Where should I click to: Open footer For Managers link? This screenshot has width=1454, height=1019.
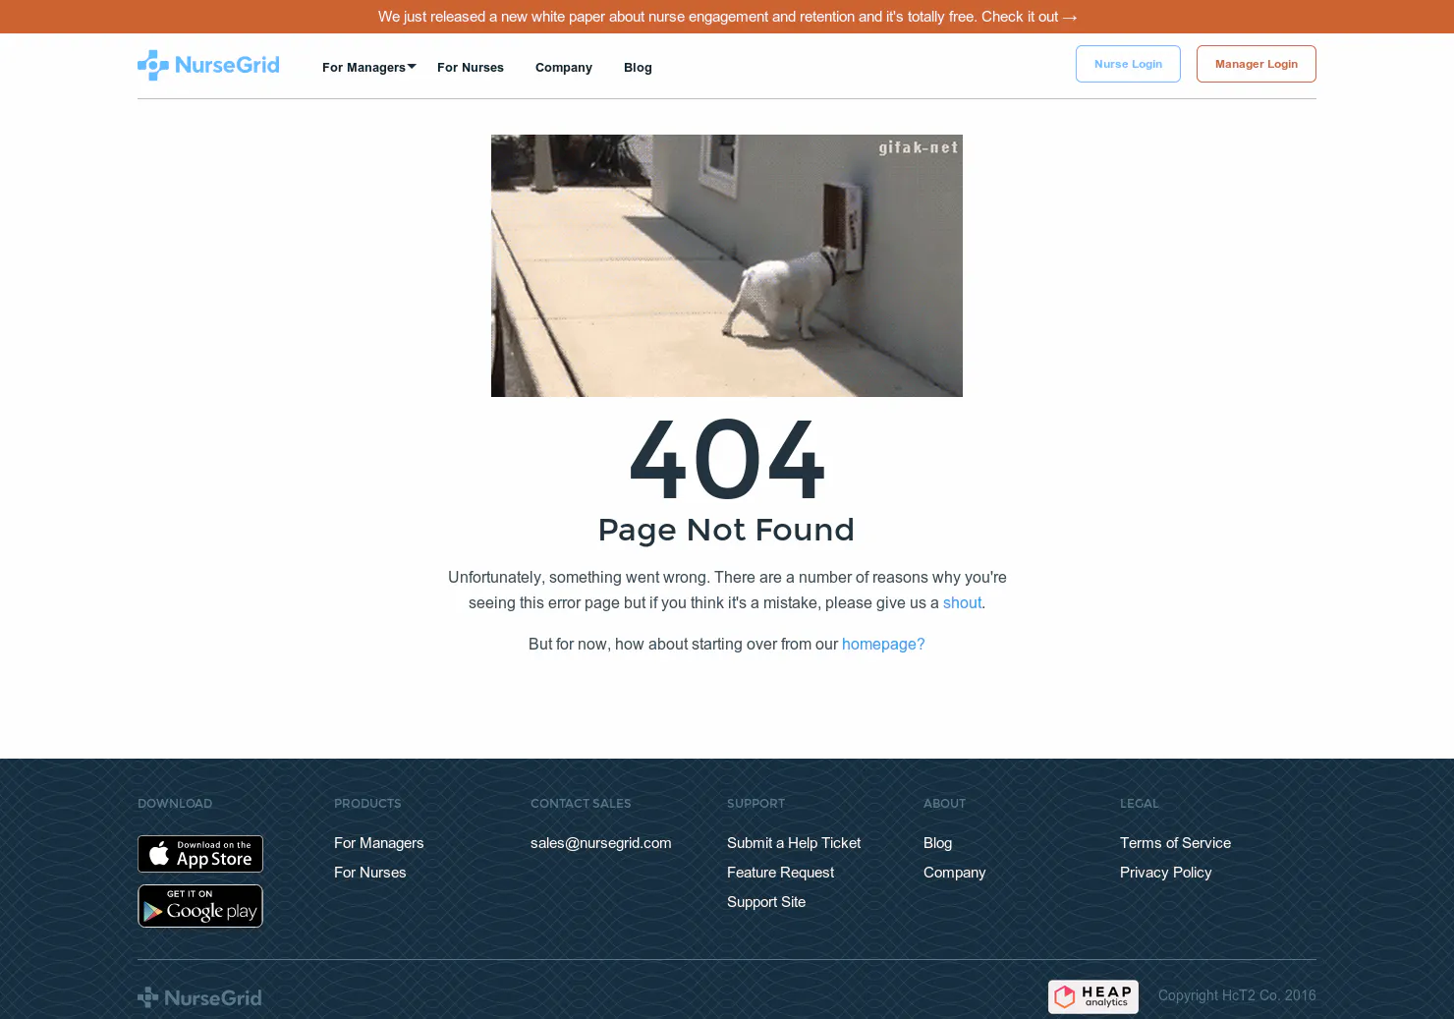click(x=379, y=843)
